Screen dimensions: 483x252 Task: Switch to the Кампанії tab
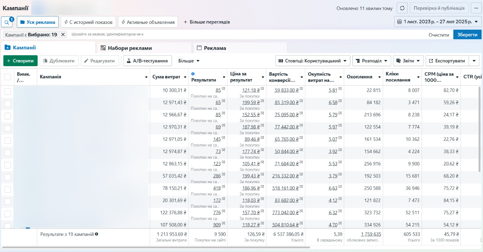[x=48, y=48]
